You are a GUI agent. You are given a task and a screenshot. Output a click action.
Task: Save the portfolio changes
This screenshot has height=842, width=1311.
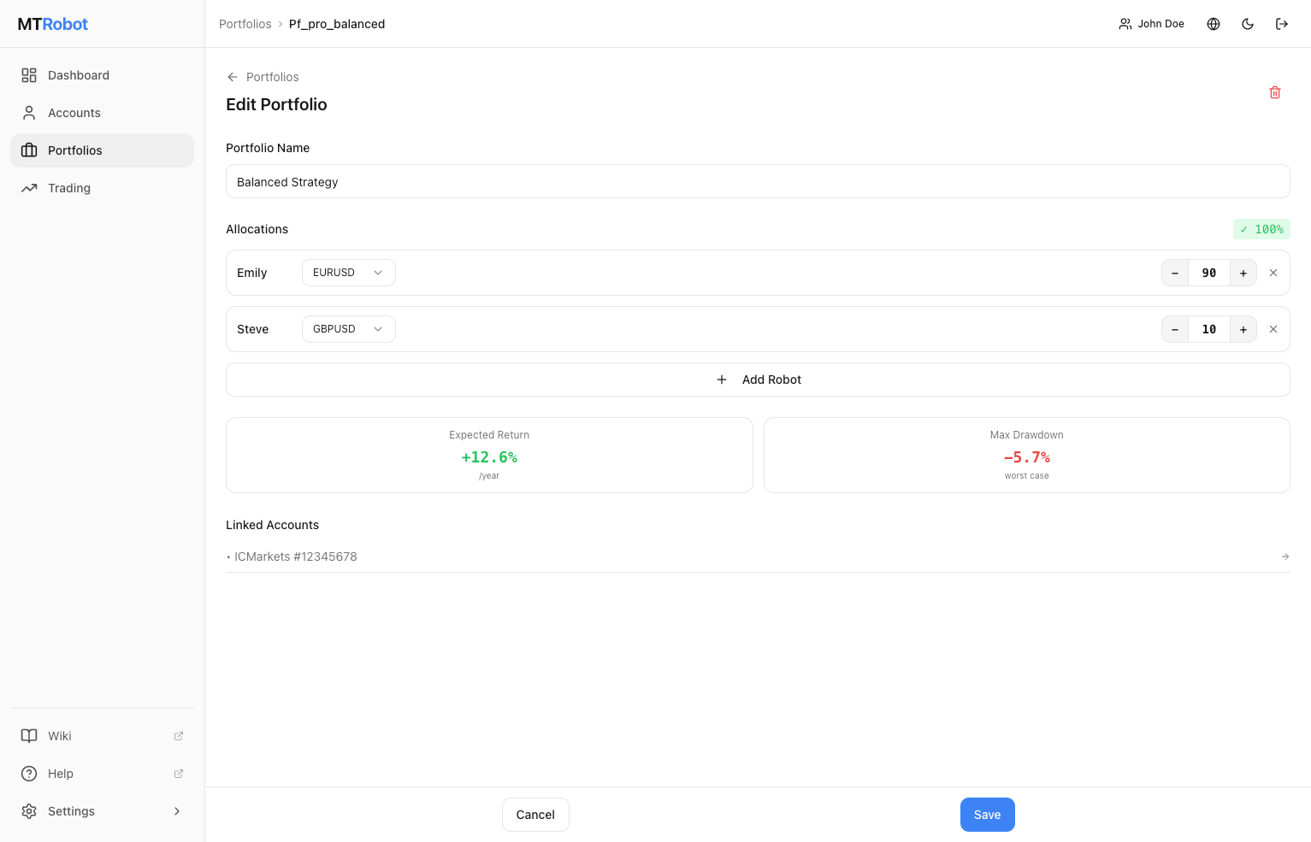[x=987, y=814]
